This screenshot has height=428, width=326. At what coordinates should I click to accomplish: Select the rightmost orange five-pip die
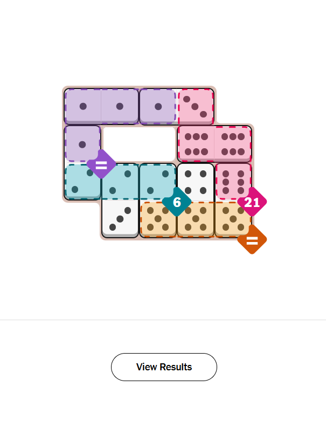(233, 219)
